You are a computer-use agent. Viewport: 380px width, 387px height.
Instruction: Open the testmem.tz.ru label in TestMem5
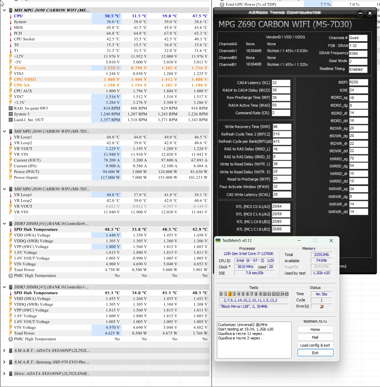315,321
